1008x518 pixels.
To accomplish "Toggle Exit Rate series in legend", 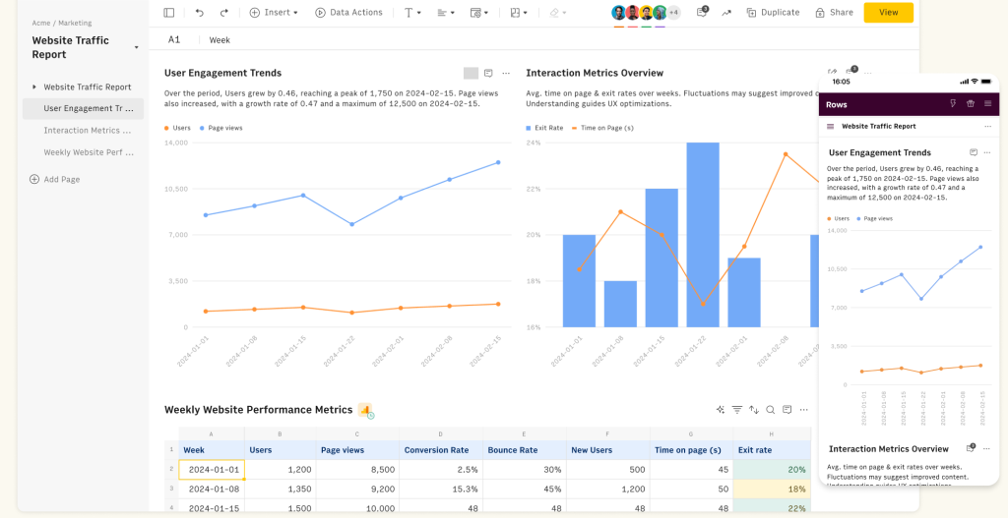I will tap(543, 128).
